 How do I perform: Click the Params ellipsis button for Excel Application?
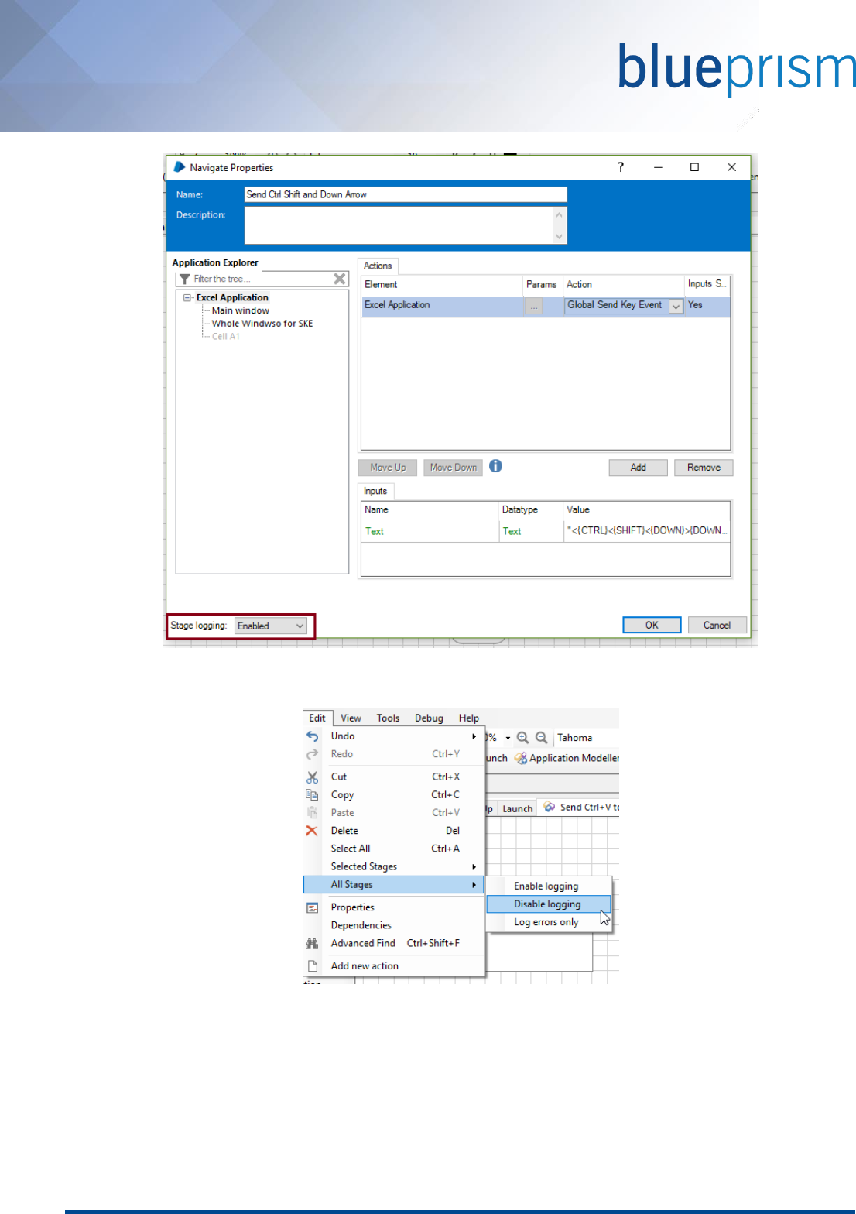(x=533, y=307)
